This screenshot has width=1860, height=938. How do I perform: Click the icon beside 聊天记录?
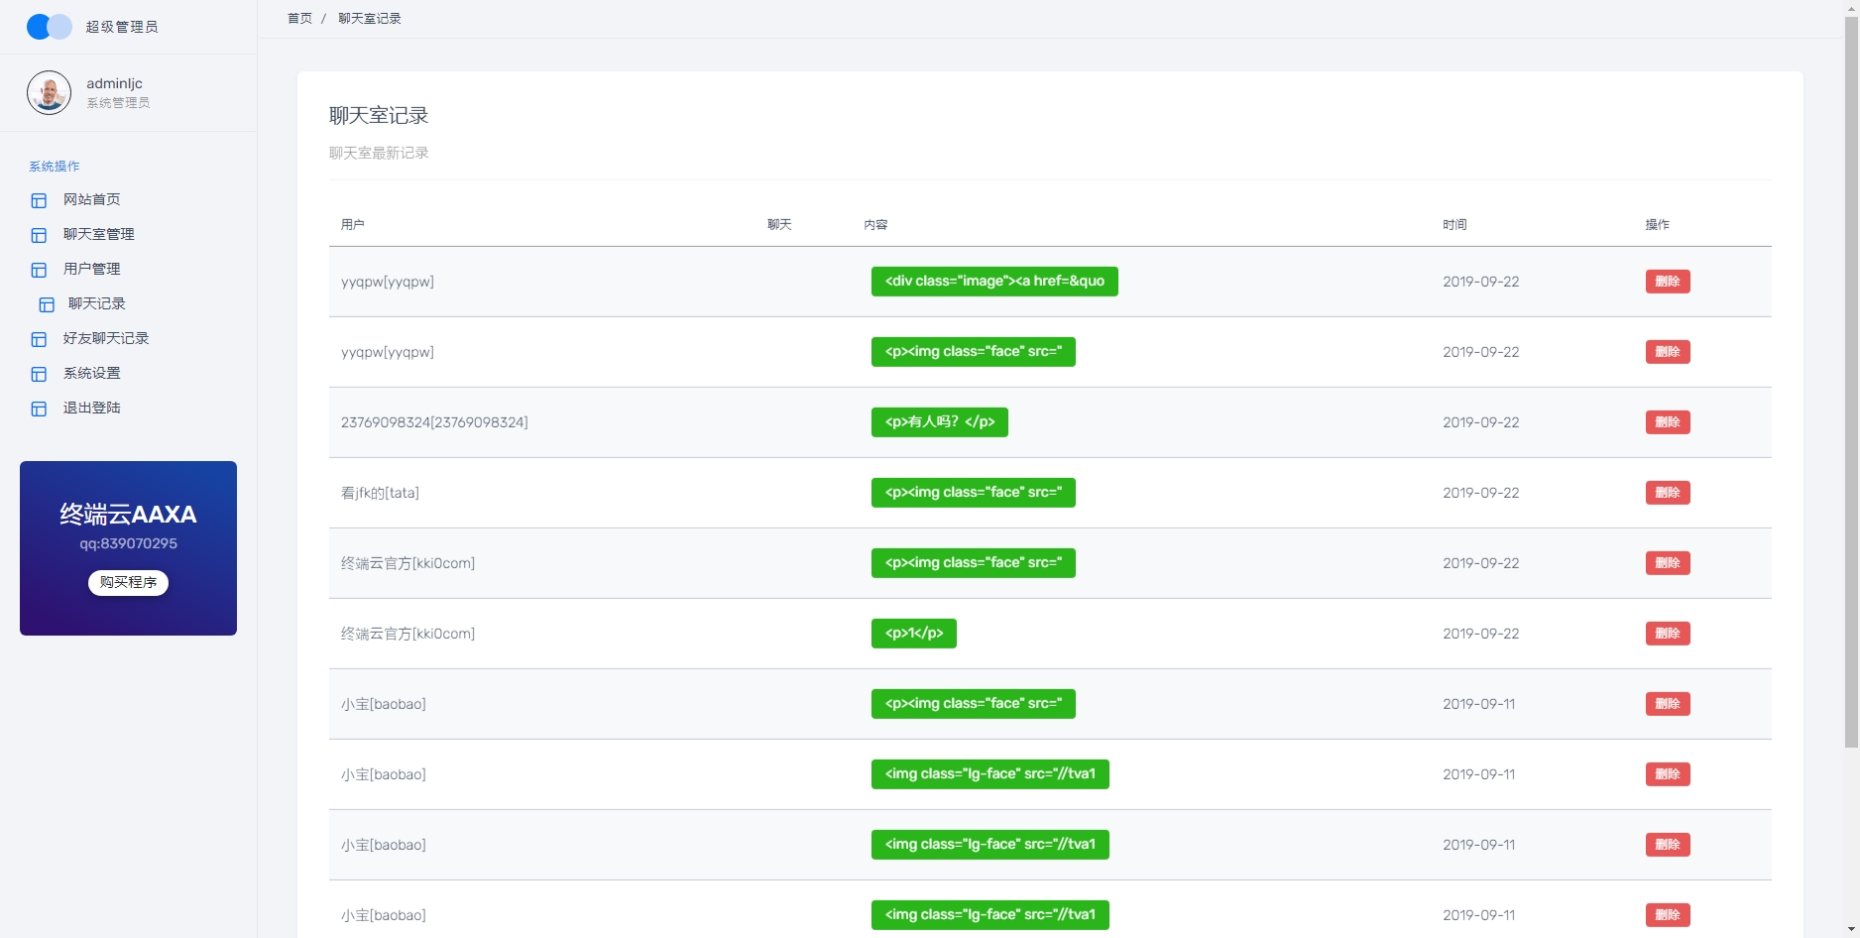click(47, 304)
